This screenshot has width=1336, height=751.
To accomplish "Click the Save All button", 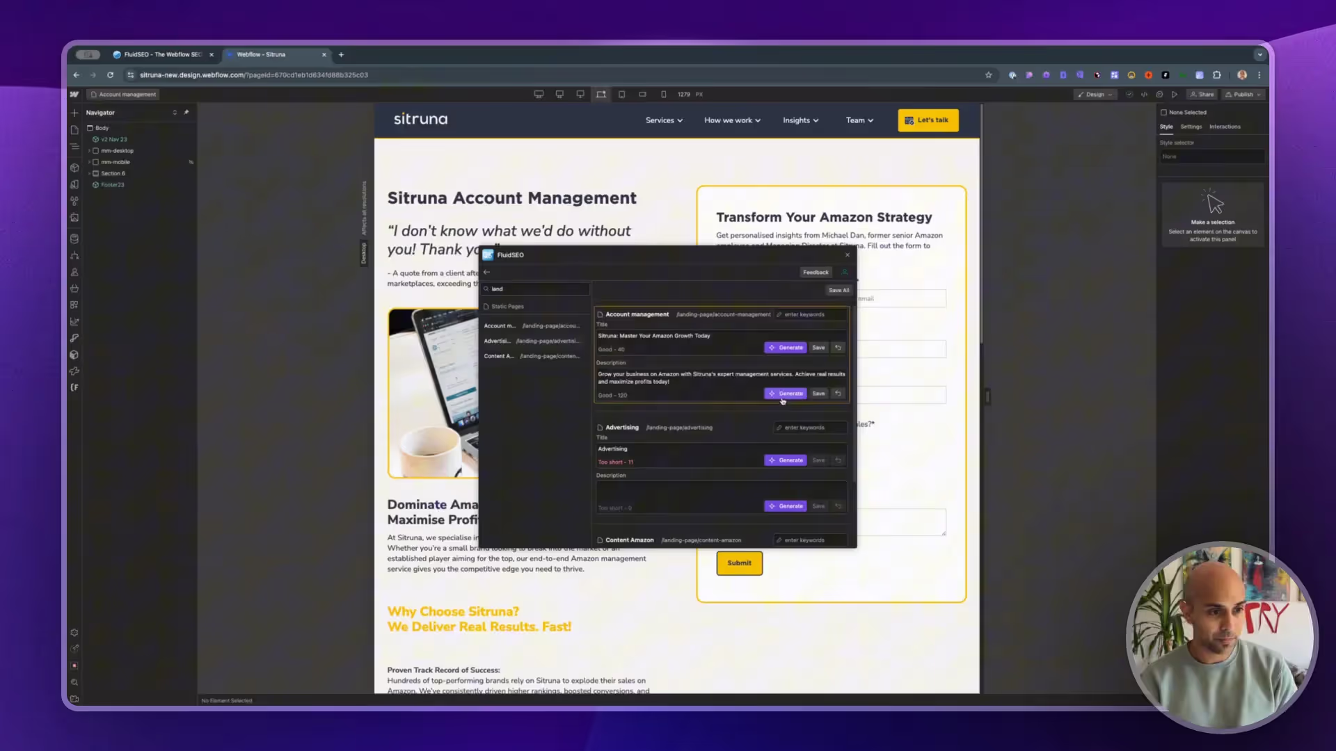I will [x=838, y=290].
